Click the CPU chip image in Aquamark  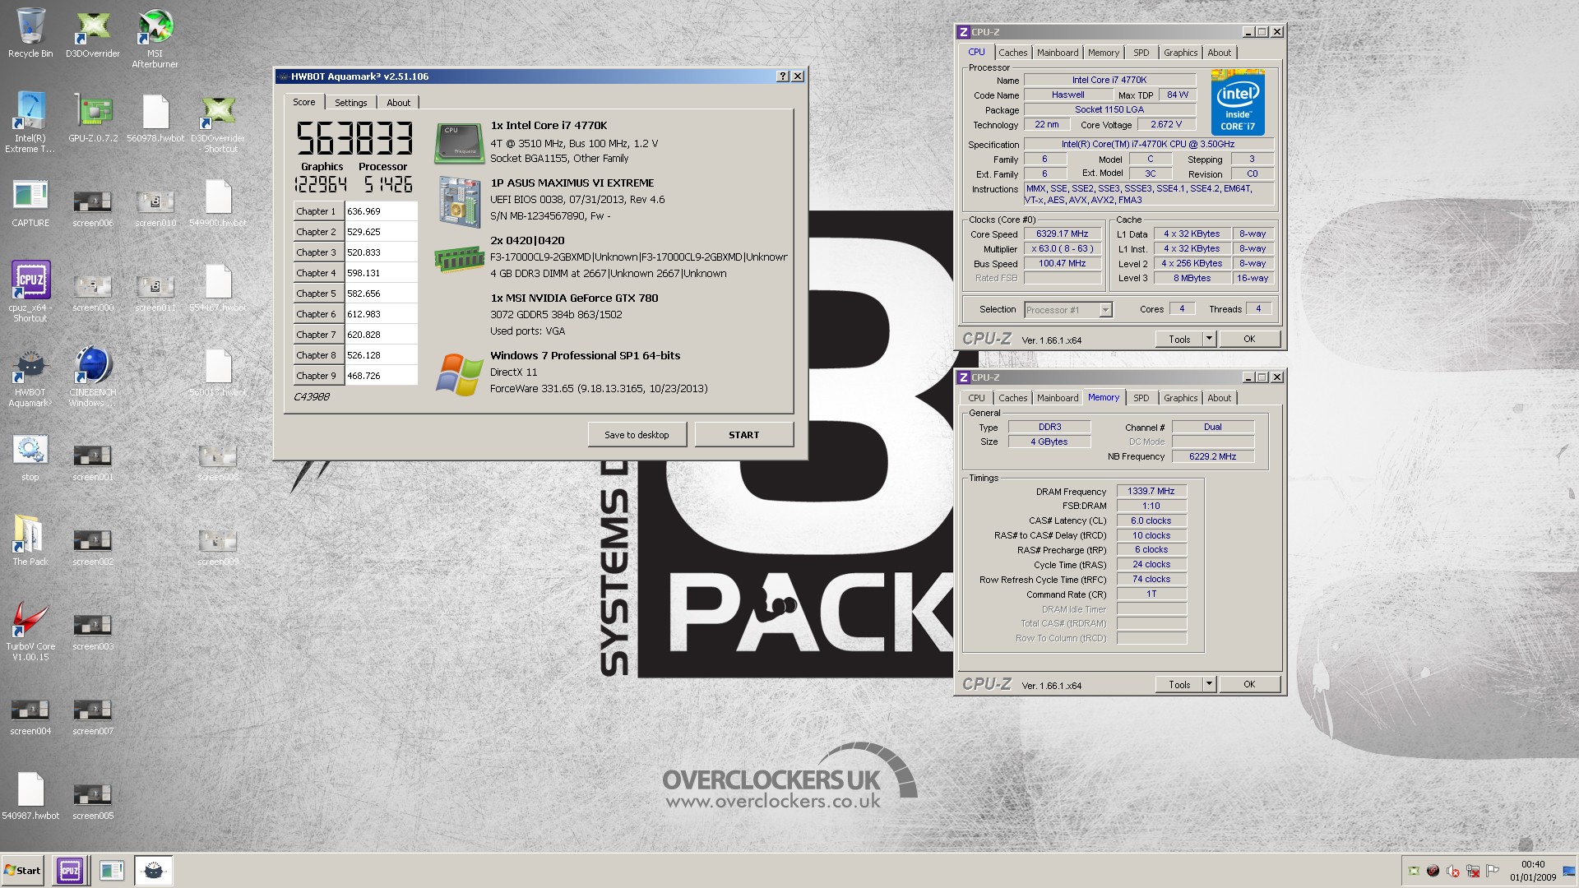(x=459, y=143)
